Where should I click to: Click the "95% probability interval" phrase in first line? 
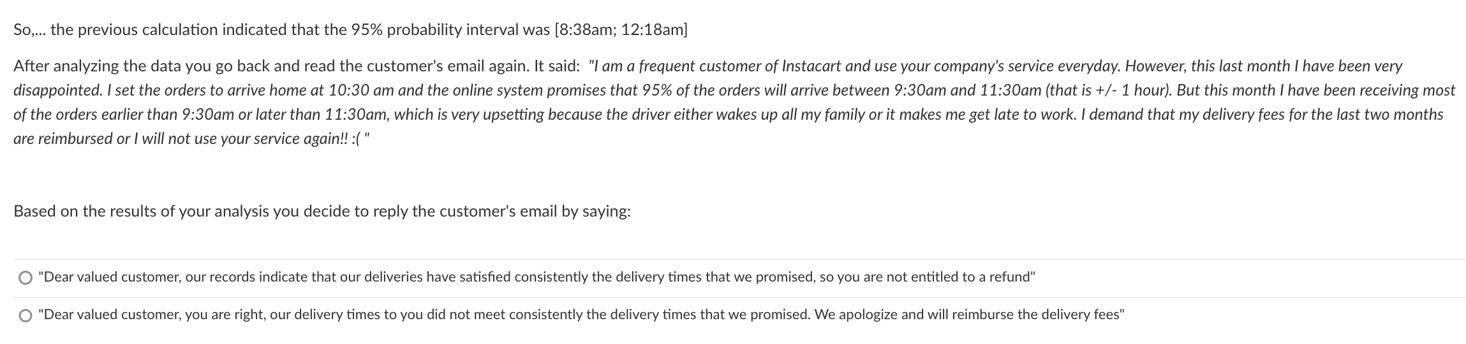coord(435,31)
